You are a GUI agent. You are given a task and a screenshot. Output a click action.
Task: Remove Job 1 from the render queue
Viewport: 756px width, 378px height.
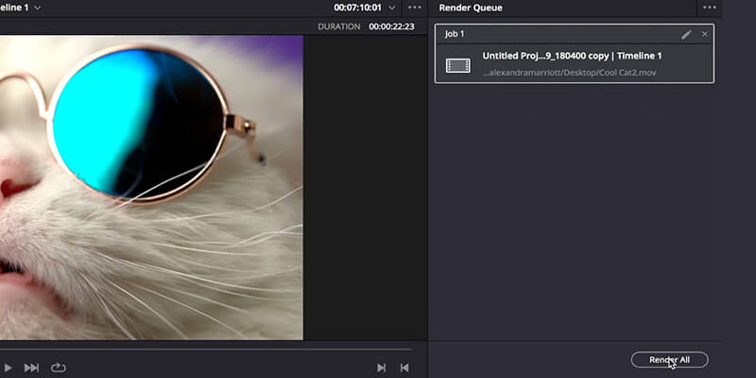click(705, 34)
